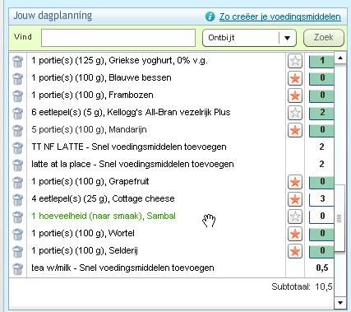Click the green Sambal item name
The width and height of the screenshot is (351, 312).
104,217
